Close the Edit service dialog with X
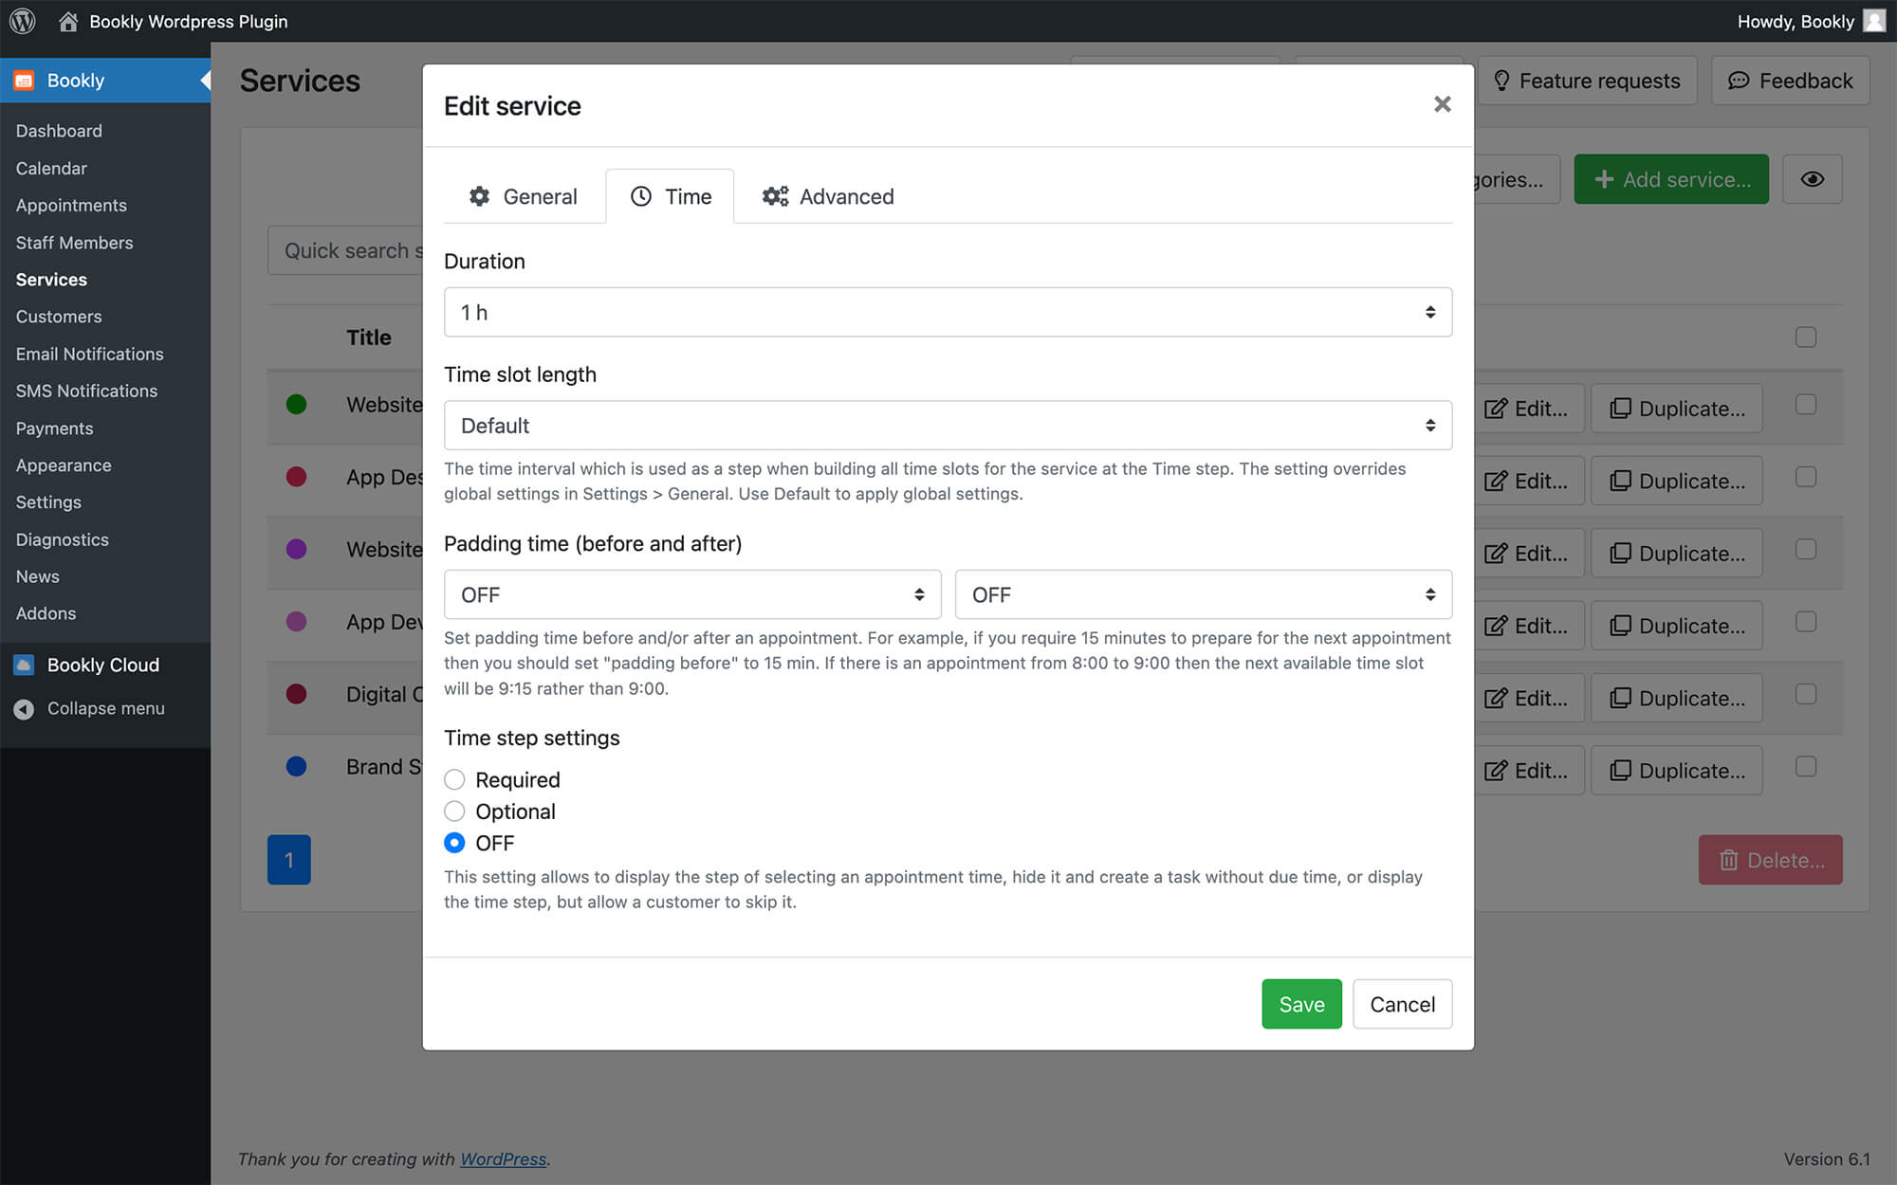The image size is (1897, 1185). pyautogui.click(x=1442, y=104)
